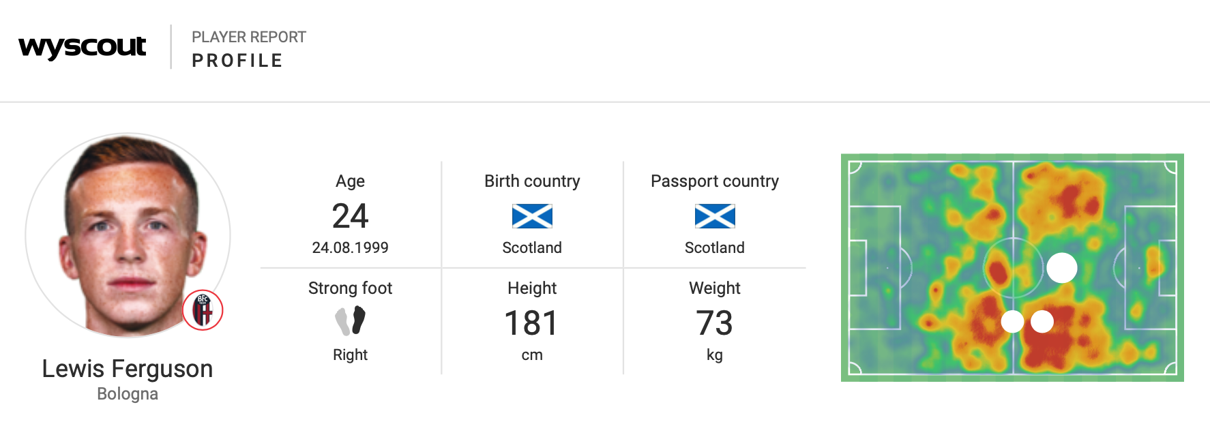Viewport: 1210px width, 435px height.
Task: Click the Bologna club badge on the photo
Action: (203, 310)
